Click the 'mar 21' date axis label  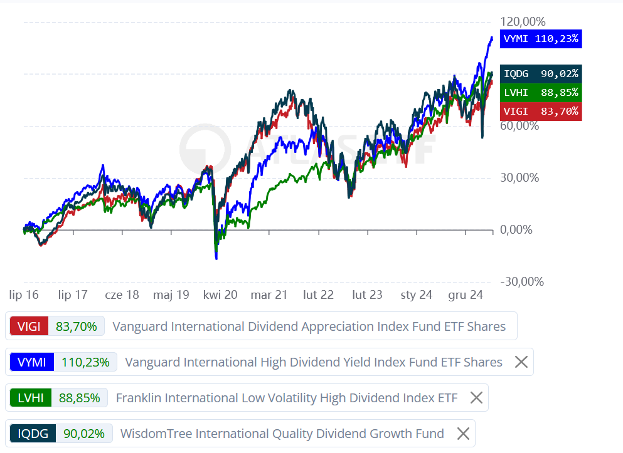pos(269,294)
